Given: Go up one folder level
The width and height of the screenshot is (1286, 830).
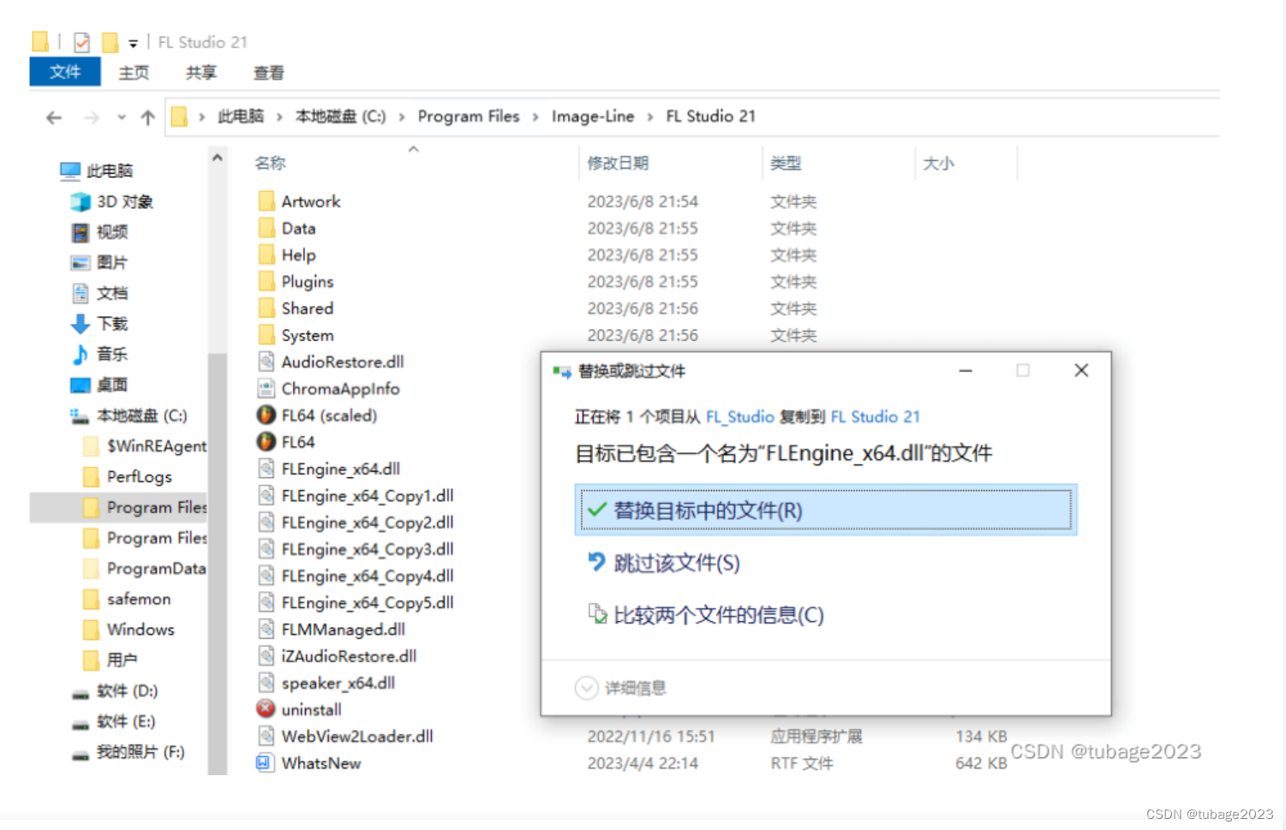Looking at the screenshot, I should click(147, 117).
